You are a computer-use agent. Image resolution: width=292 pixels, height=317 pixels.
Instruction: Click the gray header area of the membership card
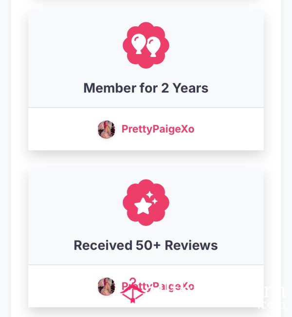click(146, 59)
